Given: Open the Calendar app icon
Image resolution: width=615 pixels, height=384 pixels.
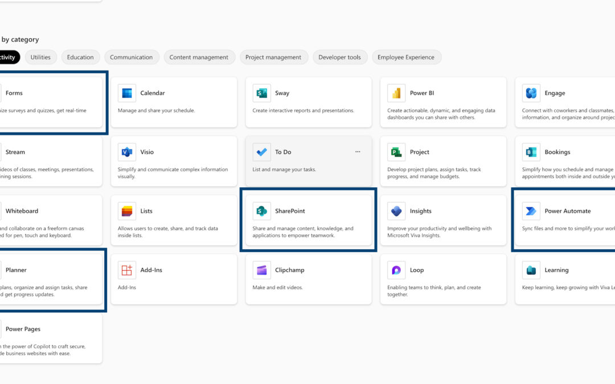Looking at the screenshot, I should coord(126,93).
